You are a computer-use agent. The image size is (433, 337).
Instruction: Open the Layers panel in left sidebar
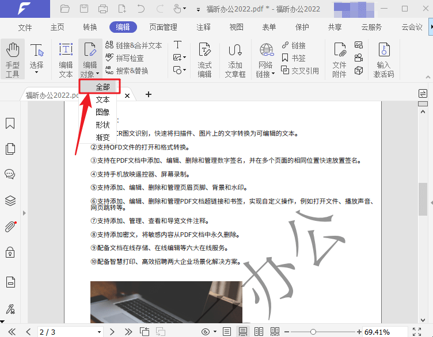(x=10, y=201)
